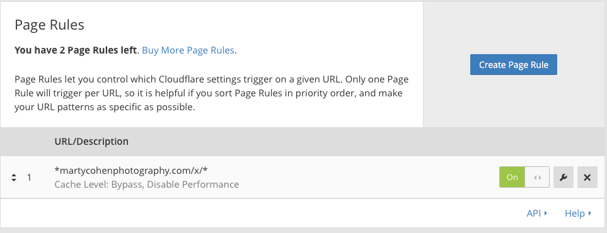The width and height of the screenshot is (607, 233).
Task: Open the Buy More Page Rules link
Action: point(188,50)
